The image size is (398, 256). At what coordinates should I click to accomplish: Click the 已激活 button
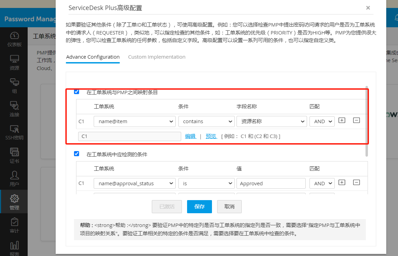pos(167,207)
